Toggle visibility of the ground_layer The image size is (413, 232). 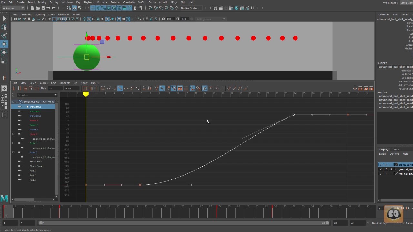pos(381,169)
